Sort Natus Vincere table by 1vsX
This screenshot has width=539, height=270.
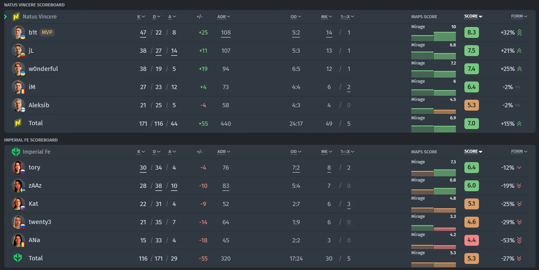(347, 17)
